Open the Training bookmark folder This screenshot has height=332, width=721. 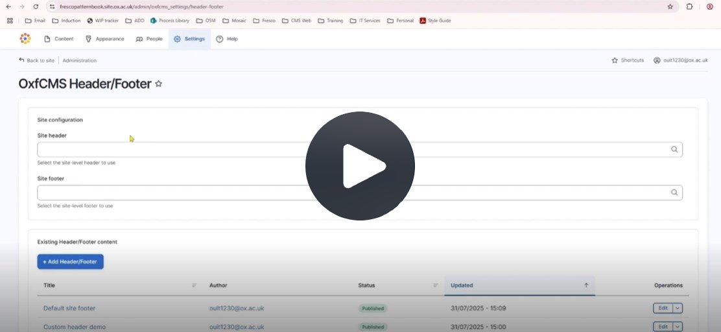(x=330, y=21)
